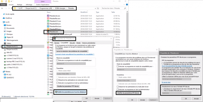Viewport: 203px width, 102px height.
Task: Click OK in the PPP élevés dialog
Action: [186, 98]
